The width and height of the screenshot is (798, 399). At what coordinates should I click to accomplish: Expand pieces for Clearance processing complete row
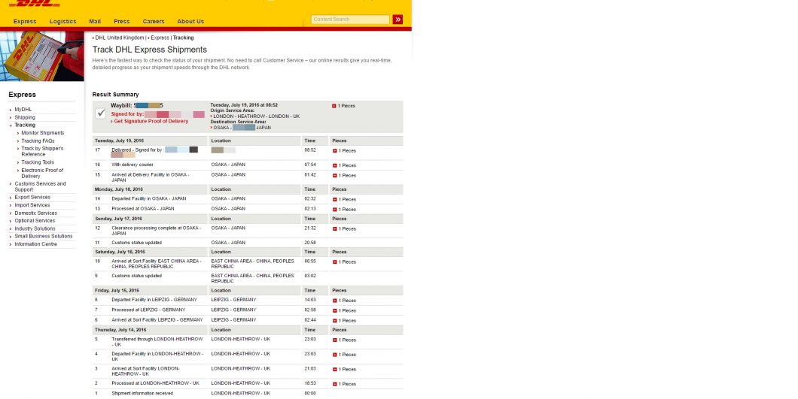(334, 229)
